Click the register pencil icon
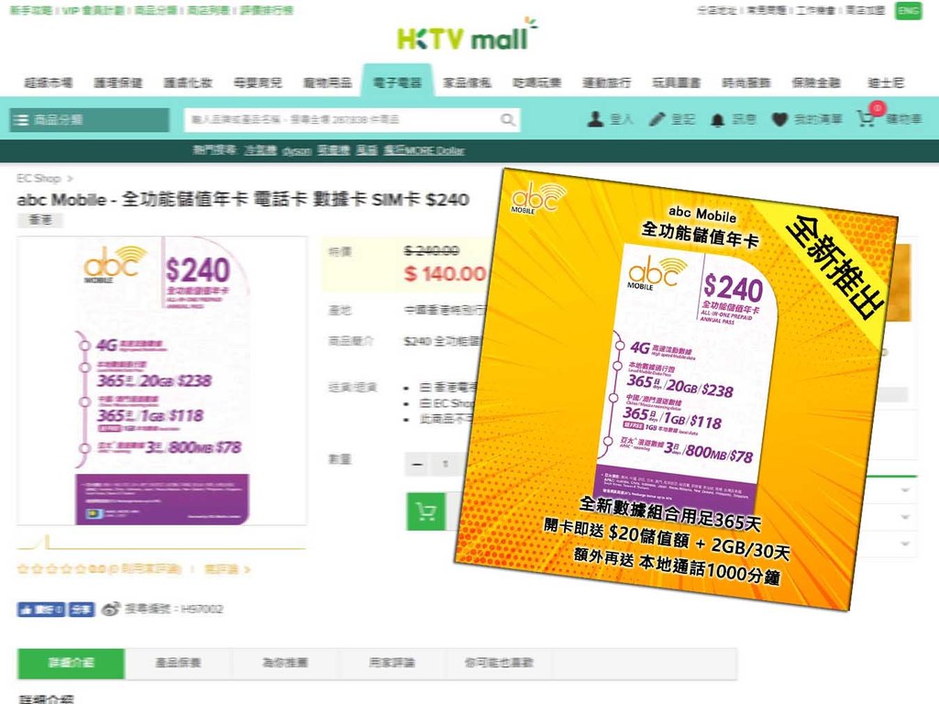 point(657,119)
